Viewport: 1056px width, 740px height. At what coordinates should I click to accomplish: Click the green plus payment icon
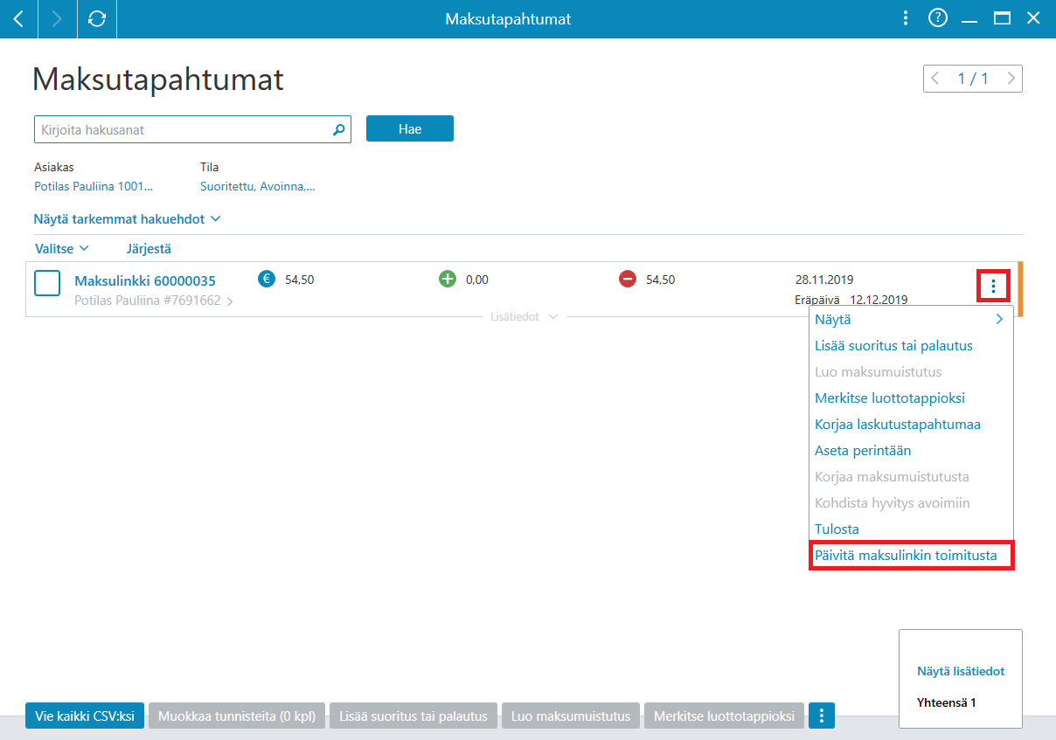coord(448,280)
